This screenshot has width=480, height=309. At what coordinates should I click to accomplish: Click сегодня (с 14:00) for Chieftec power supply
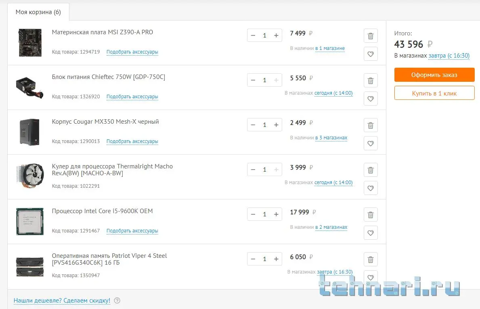point(333,93)
